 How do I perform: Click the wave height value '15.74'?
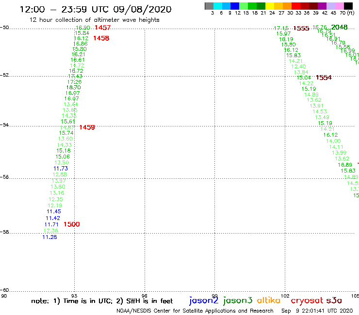[66, 133]
